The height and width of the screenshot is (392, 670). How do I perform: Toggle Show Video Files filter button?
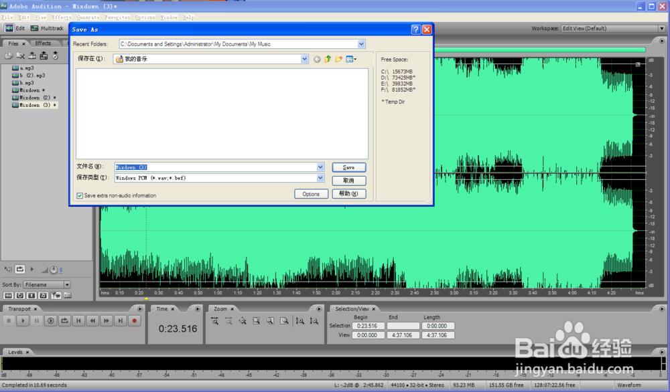(31, 295)
